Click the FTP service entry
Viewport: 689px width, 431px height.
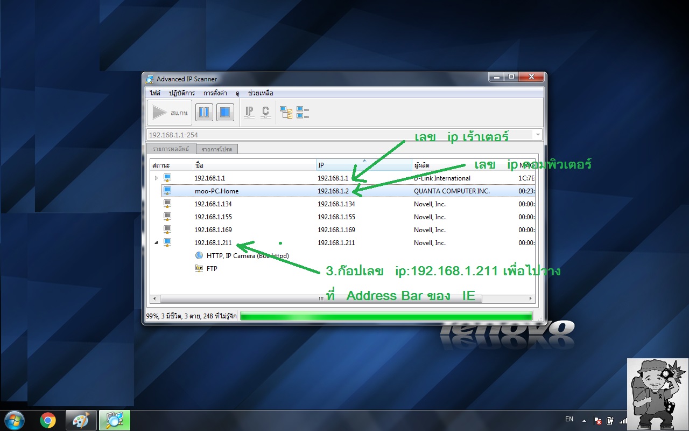[x=212, y=269]
